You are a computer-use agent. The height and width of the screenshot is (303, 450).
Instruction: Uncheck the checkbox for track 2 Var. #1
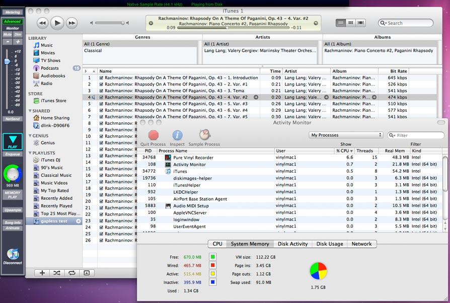click(x=101, y=85)
